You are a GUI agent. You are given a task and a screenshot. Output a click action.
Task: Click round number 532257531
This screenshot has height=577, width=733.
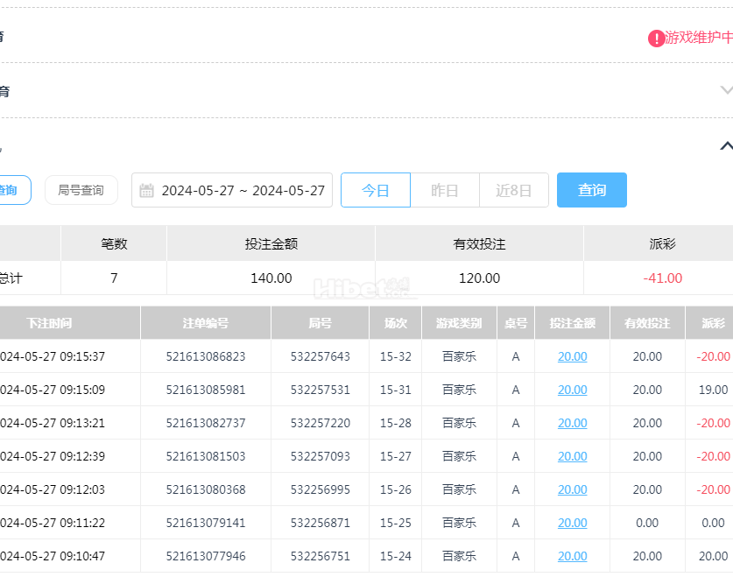tap(321, 390)
